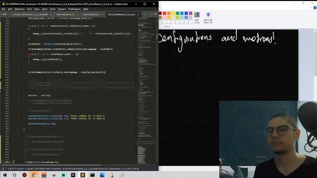Open the View menu
The image size is (317, 178).
tap(37, 9)
